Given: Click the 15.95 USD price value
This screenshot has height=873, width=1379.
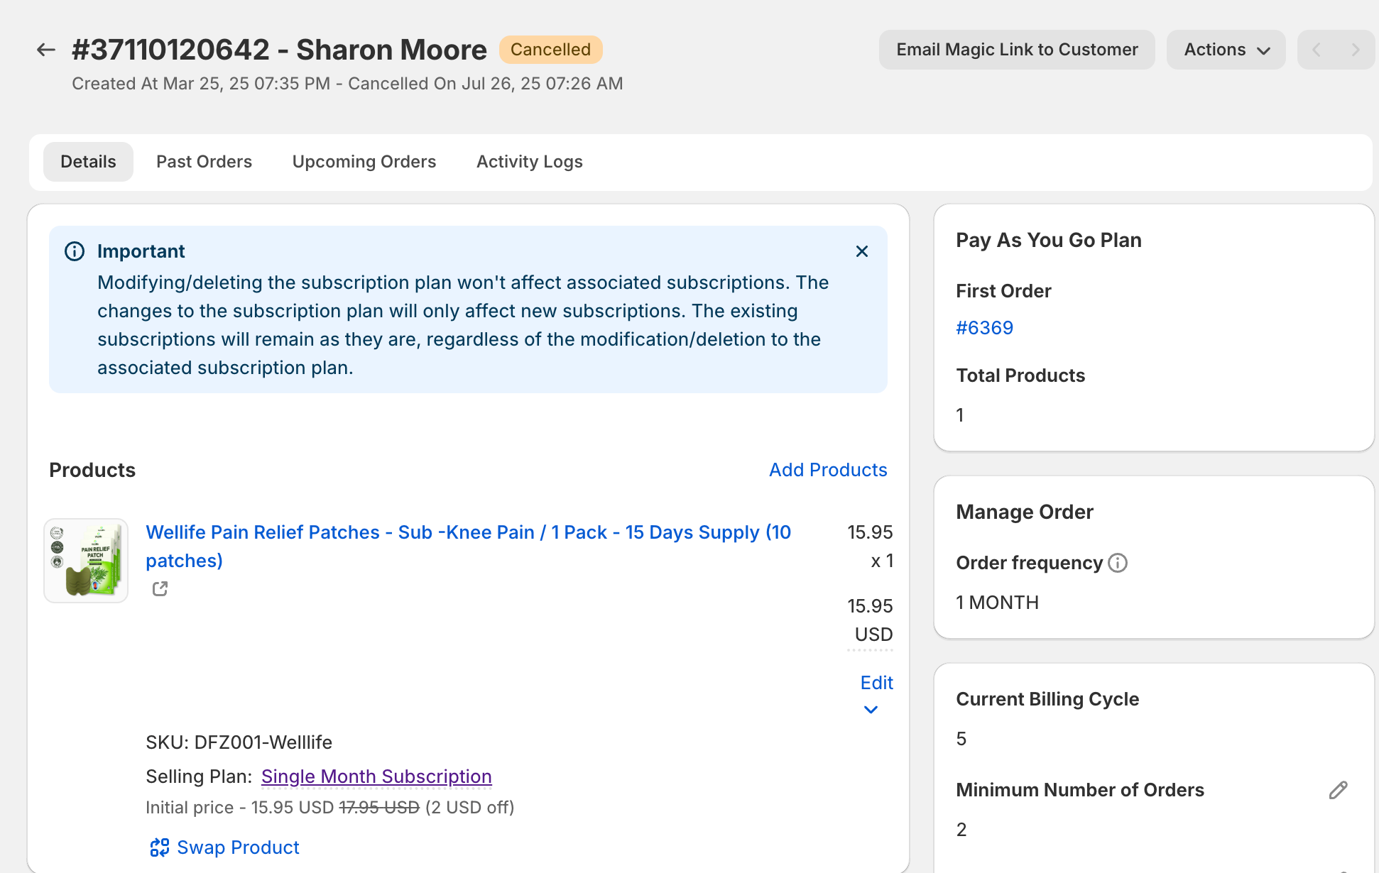Looking at the screenshot, I should pyautogui.click(x=871, y=620).
